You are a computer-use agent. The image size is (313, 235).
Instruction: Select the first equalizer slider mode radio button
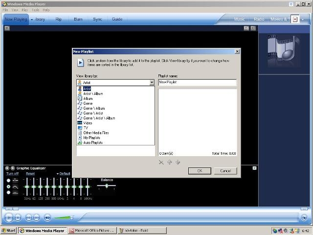(x=8, y=181)
